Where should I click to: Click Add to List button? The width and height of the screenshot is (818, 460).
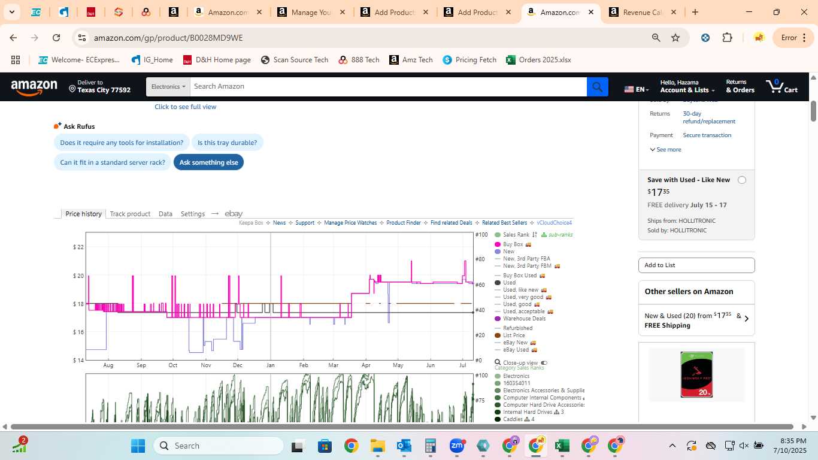click(x=696, y=265)
